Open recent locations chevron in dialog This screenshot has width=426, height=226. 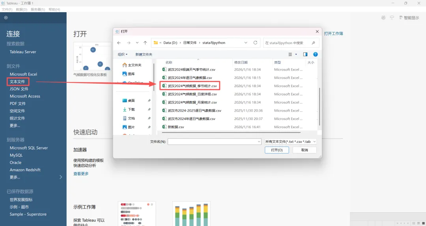137,43
